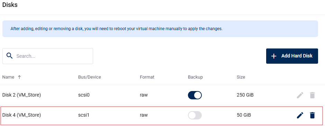The image size is (325, 126).
Task: Click the Format column header
Action: (147, 77)
